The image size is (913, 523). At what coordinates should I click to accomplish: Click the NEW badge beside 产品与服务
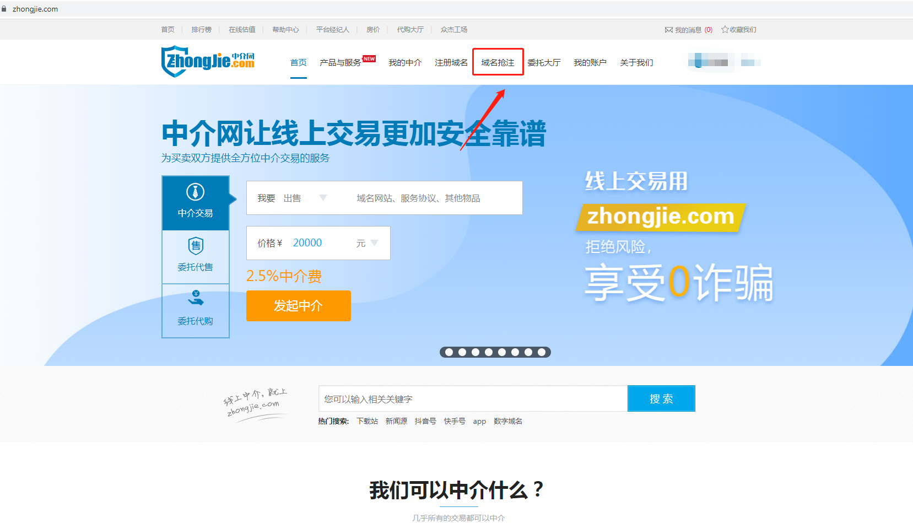(x=369, y=59)
